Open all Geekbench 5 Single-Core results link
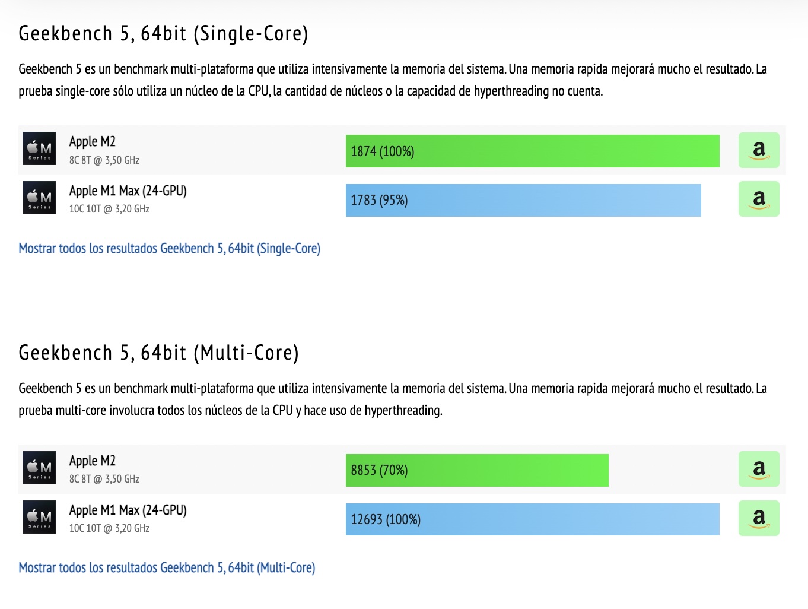Viewport: 808px width, 609px height. pos(170,248)
